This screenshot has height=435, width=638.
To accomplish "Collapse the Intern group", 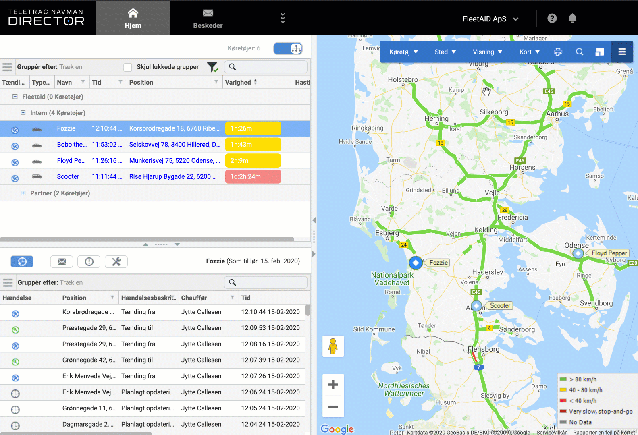I will 23,113.
